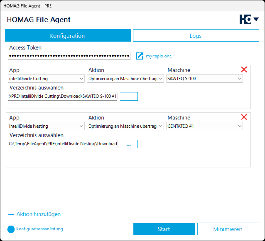Open the Maschine dropdown showing CENTATEQ #1

coord(204,126)
